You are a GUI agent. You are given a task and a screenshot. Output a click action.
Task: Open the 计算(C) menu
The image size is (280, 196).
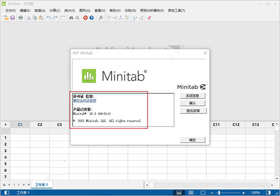(55, 11)
